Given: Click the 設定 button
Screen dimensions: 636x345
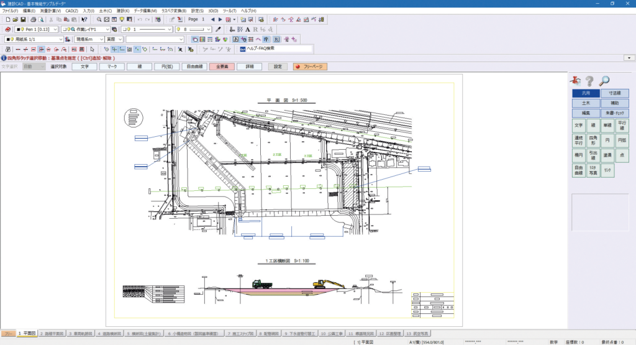Looking at the screenshot, I should click(x=278, y=67).
